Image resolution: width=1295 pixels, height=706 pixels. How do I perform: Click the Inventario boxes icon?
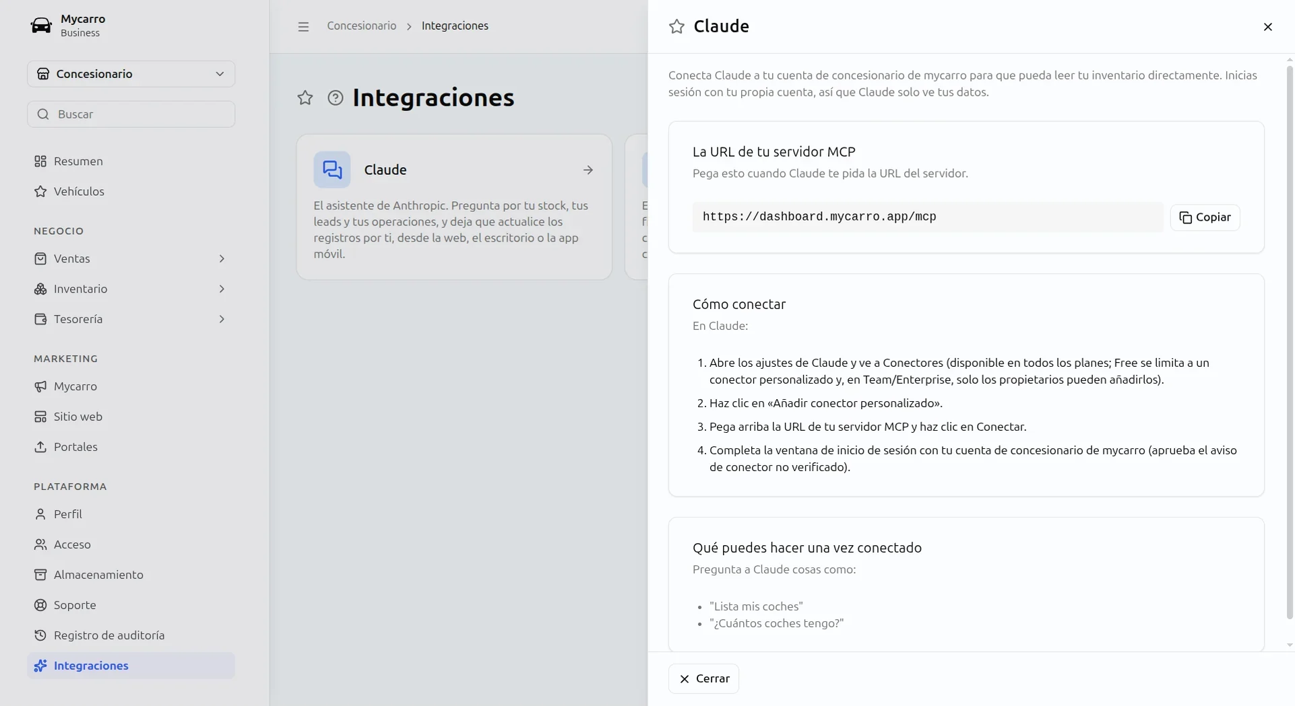[40, 289]
